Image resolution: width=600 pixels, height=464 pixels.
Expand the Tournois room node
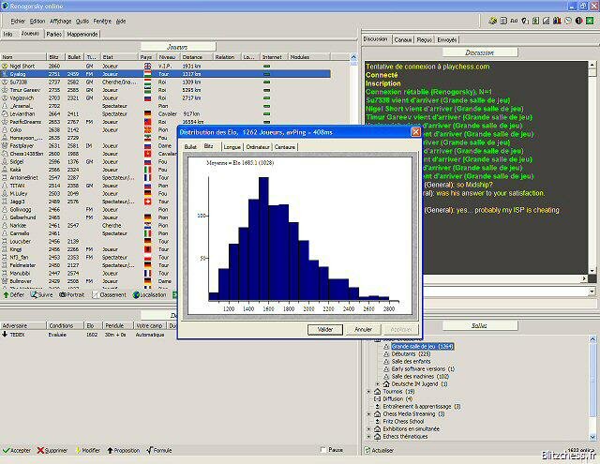[369, 392]
